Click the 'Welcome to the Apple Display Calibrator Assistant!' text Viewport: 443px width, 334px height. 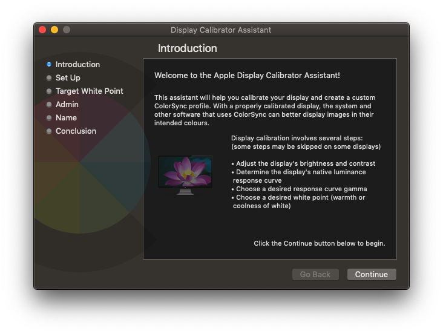247,76
